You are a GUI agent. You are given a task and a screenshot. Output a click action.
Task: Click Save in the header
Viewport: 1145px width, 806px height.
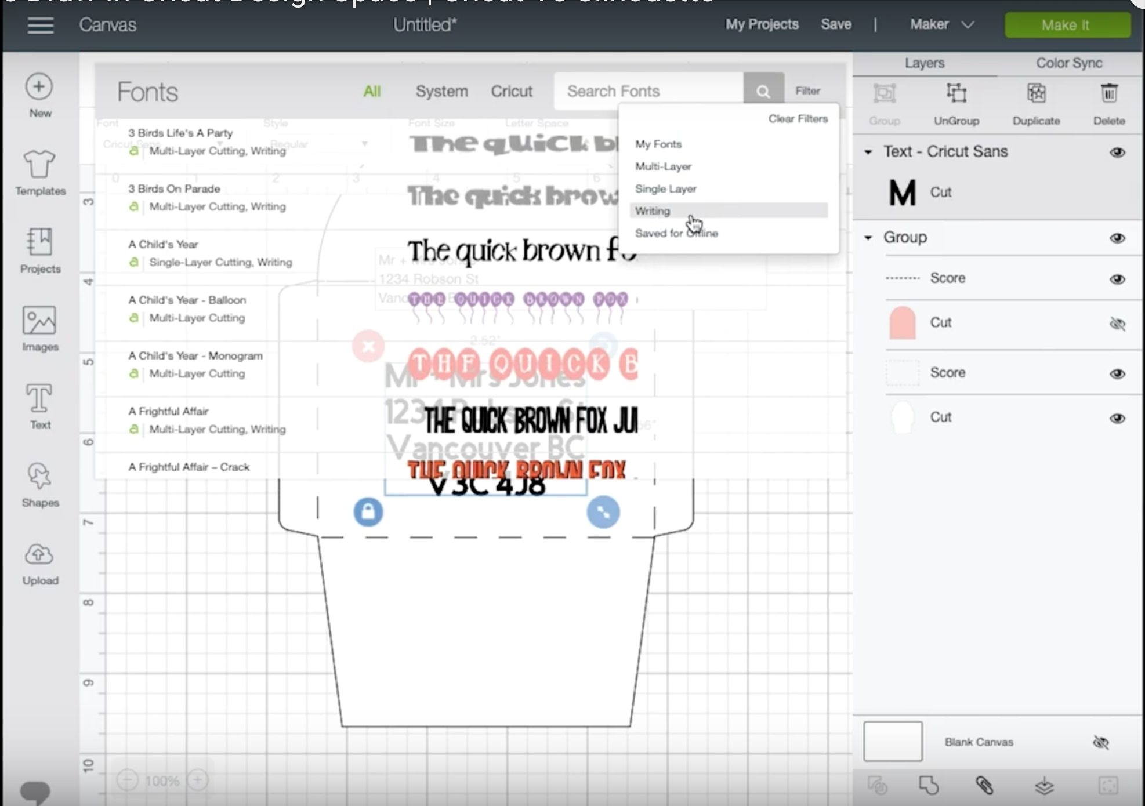(836, 24)
